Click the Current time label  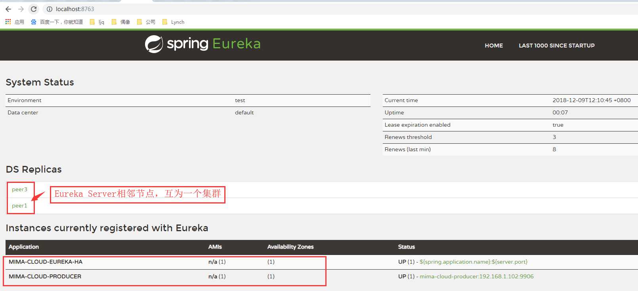click(x=401, y=100)
